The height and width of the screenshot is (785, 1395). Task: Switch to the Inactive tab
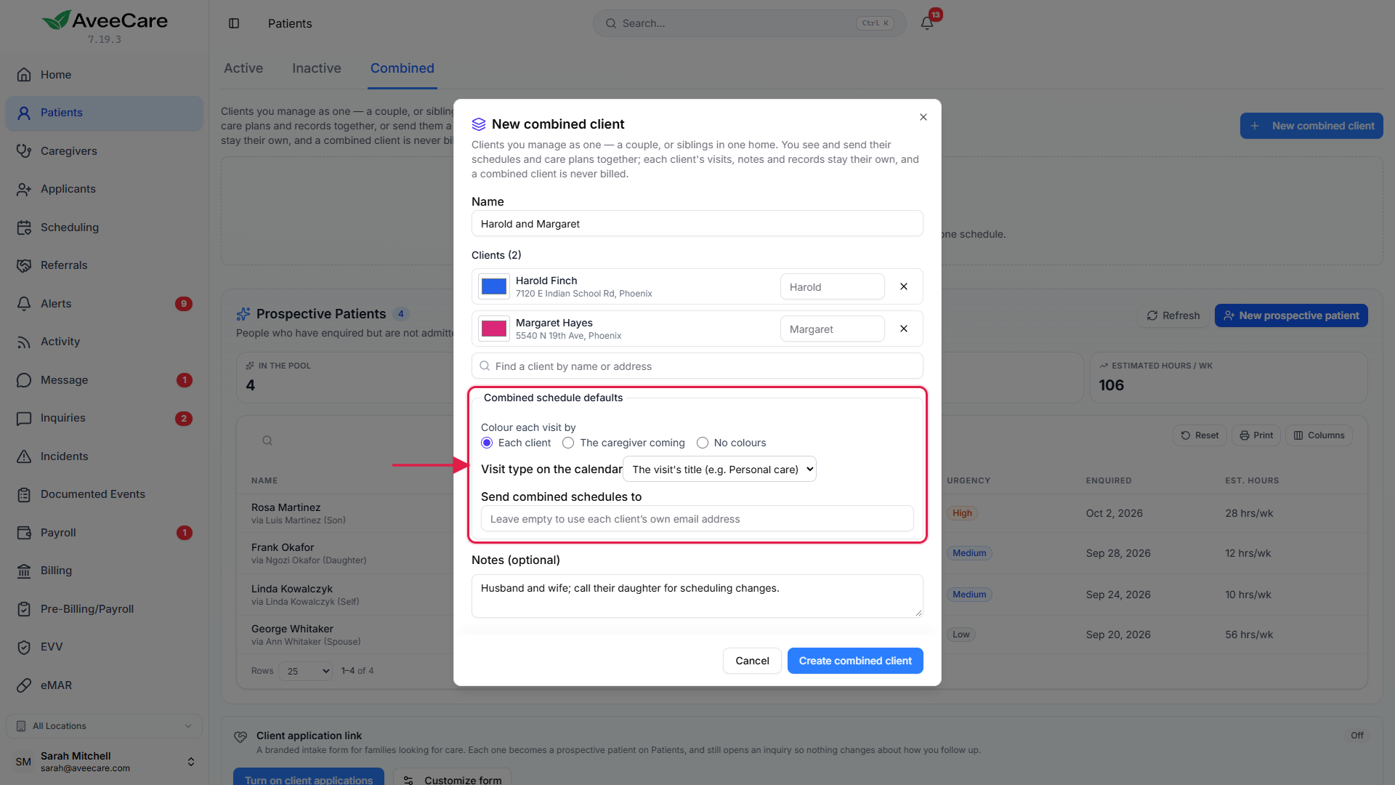click(317, 68)
